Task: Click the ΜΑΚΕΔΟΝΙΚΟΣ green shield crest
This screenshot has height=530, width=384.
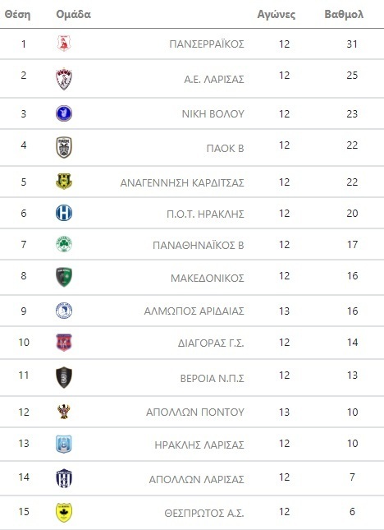Action: [x=64, y=277]
